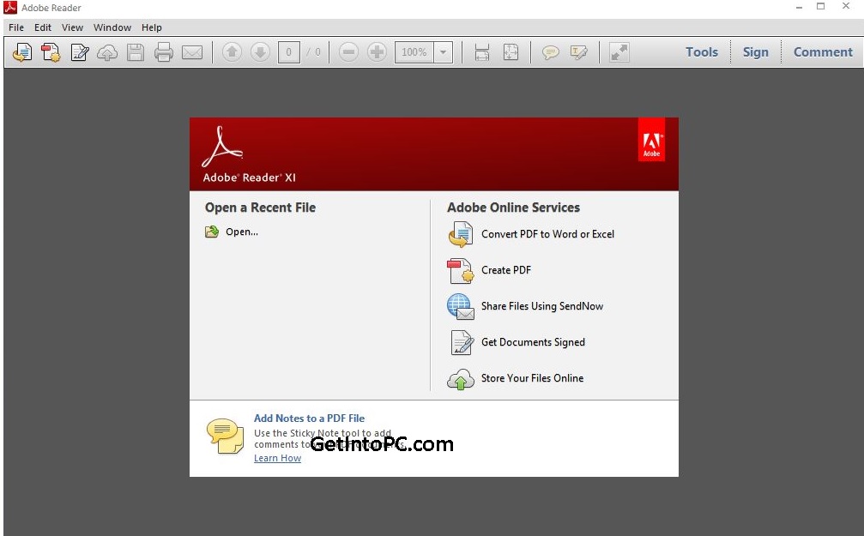Click the yellow speech bubbles tip icon
The image size is (864, 536).
225,437
